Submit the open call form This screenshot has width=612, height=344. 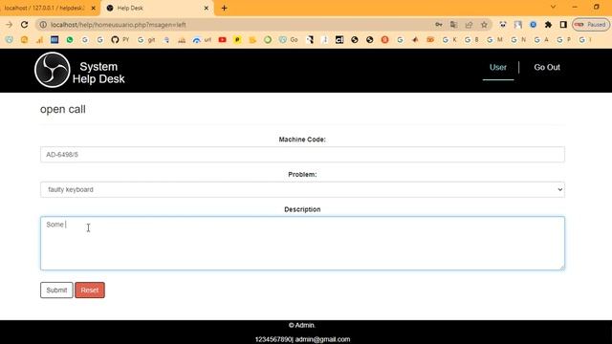(56, 290)
